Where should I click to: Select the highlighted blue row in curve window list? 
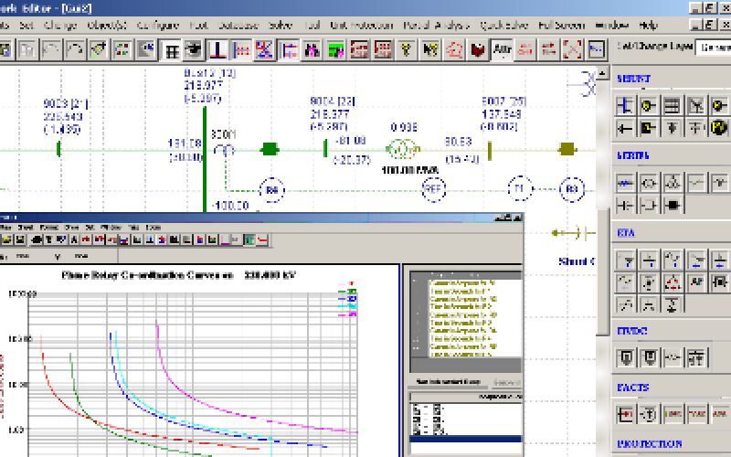465,439
